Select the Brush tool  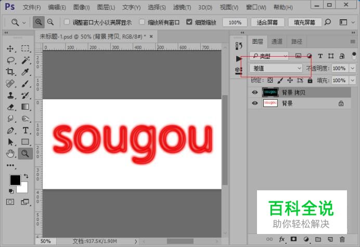tap(25, 84)
